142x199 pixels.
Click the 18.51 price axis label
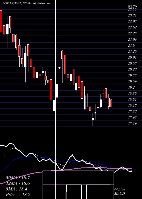132,99
